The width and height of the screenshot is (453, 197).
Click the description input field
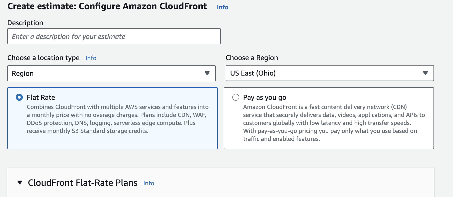114,36
